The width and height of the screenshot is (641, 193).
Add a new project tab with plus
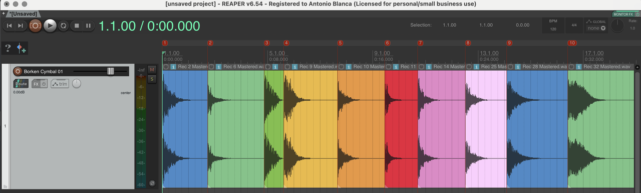point(4,14)
